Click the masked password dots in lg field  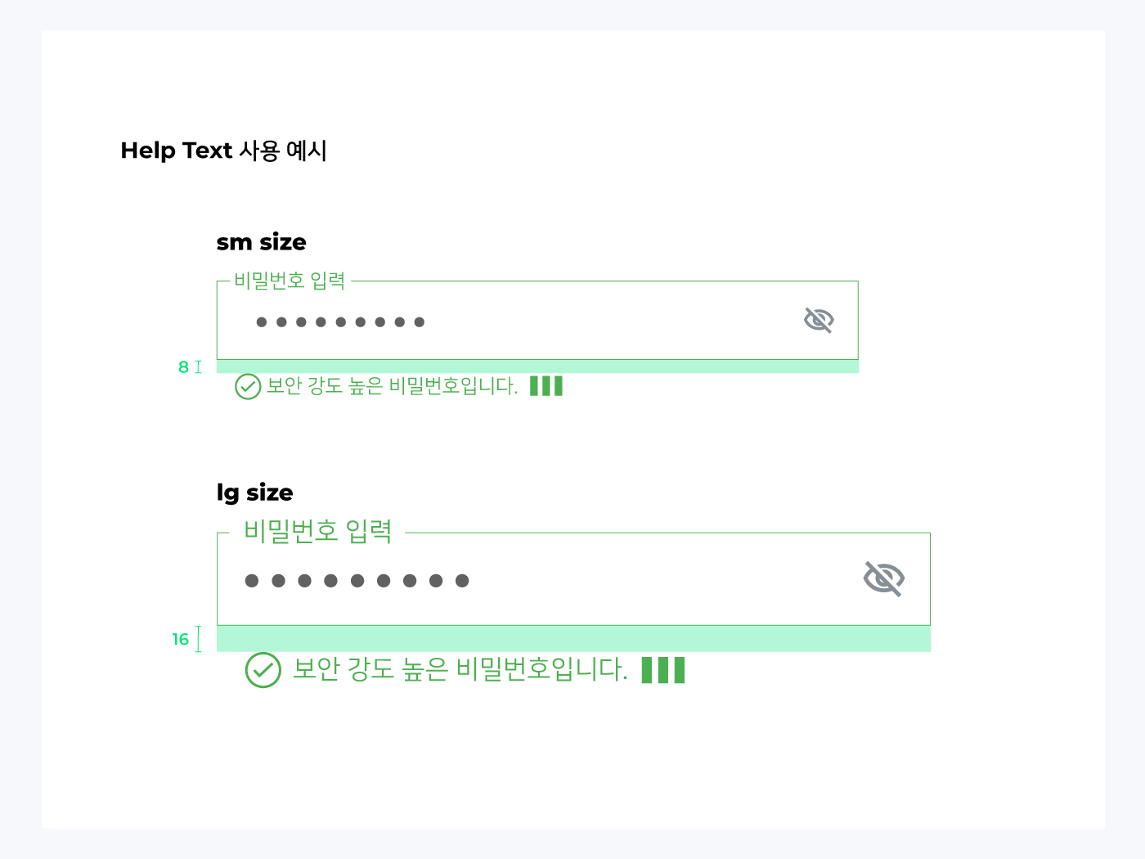click(357, 581)
